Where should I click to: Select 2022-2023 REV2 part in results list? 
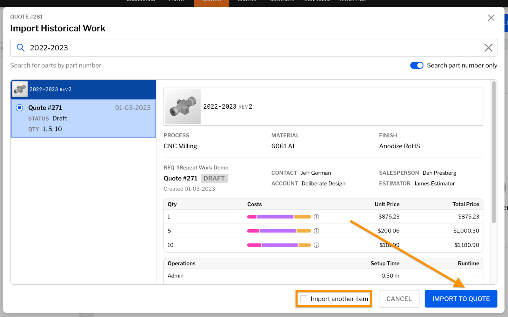83,89
